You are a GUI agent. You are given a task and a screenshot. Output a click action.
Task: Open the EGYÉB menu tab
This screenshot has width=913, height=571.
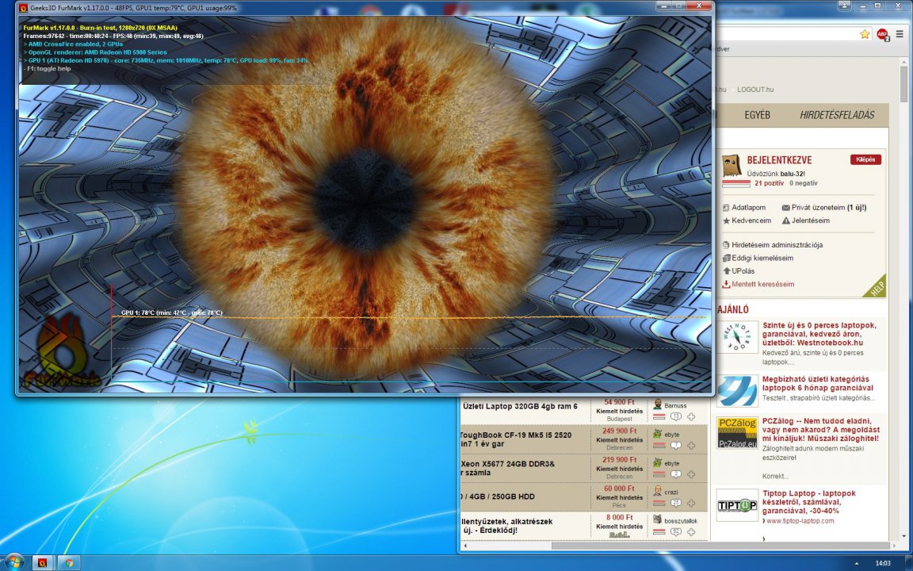(757, 115)
